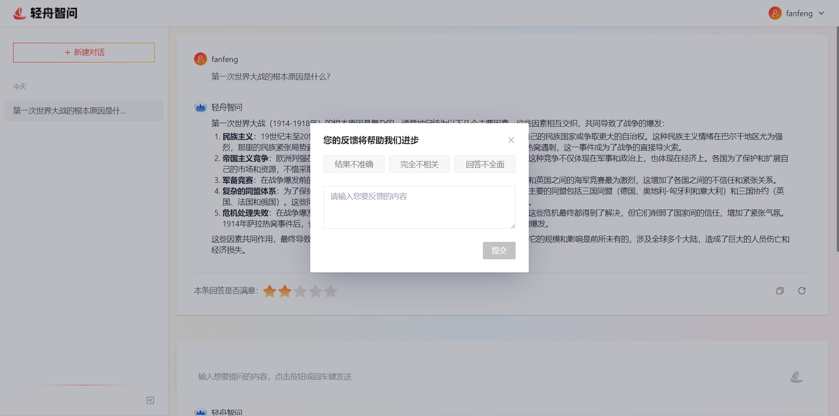Click the 本条回答是否满意 label
Screen dimensions: 839x416
point(226,291)
